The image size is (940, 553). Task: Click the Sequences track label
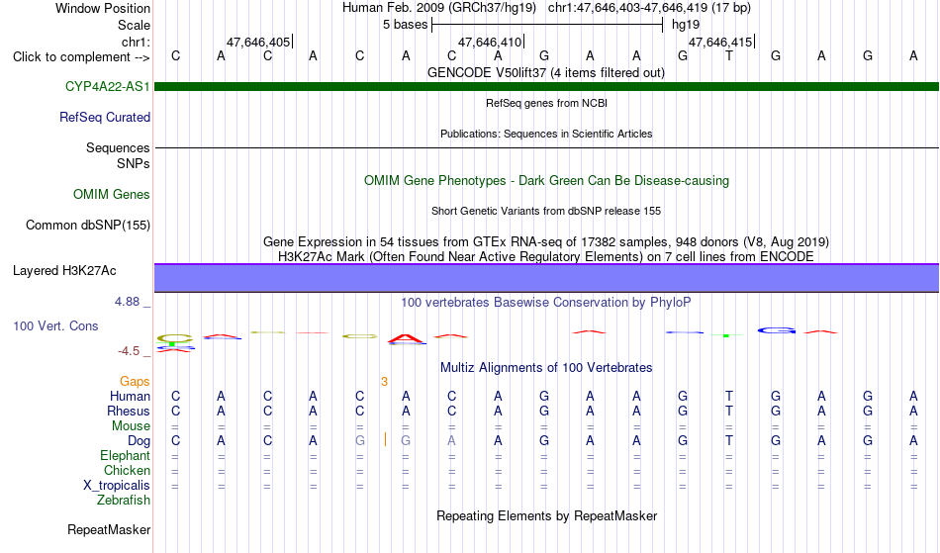[118, 147]
